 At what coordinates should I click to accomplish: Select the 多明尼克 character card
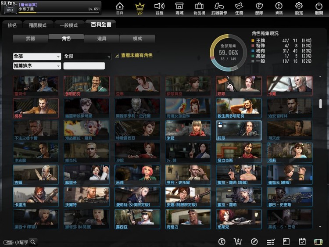point(86,86)
